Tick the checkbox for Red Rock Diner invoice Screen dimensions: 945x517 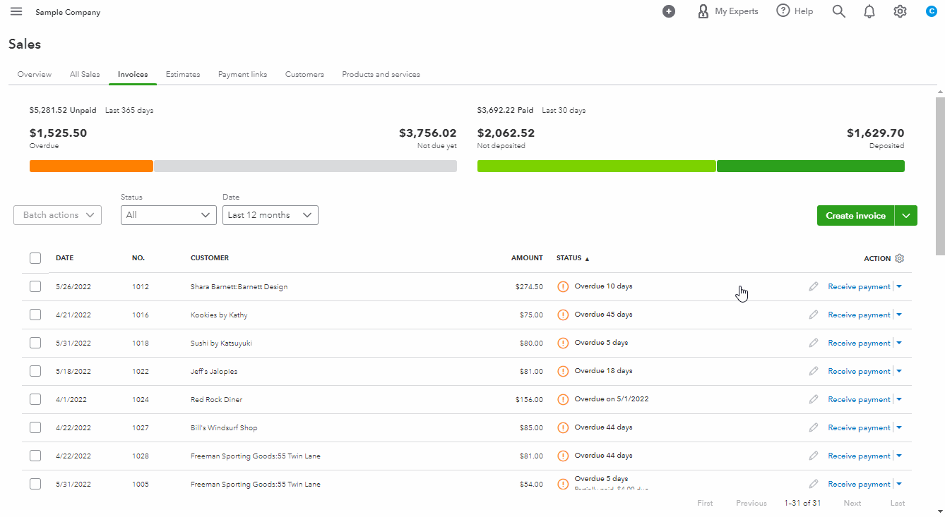35,399
